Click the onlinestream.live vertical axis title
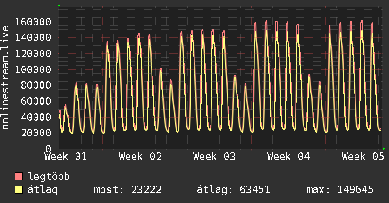This screenshot has height=203, width=389. pyautogui.click(x=5, y=78)
